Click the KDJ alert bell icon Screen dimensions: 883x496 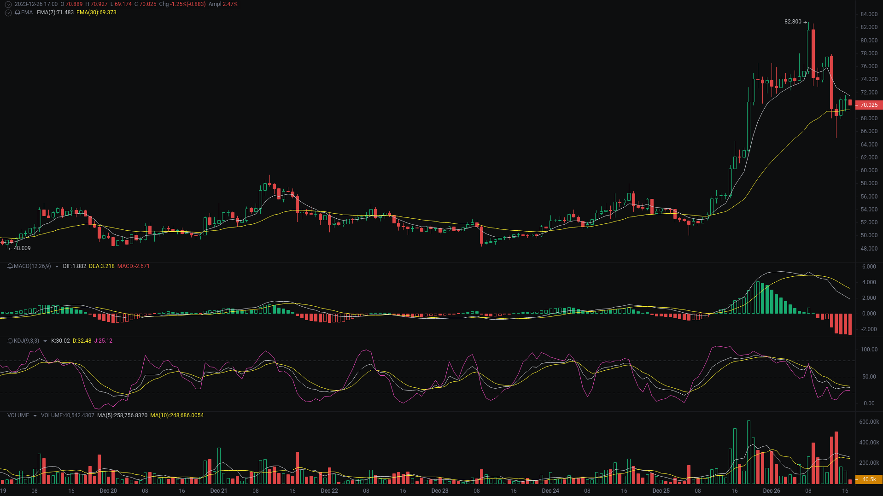(10, 341)
